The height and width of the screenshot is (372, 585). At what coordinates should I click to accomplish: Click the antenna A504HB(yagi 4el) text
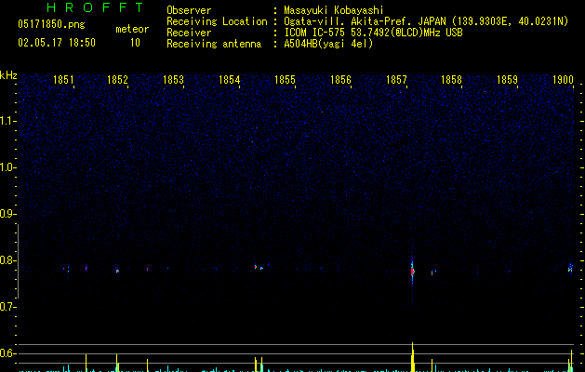[x=328, y=44]
